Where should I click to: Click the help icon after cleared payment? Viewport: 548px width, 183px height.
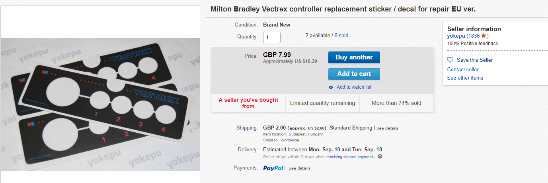[380, 156]
